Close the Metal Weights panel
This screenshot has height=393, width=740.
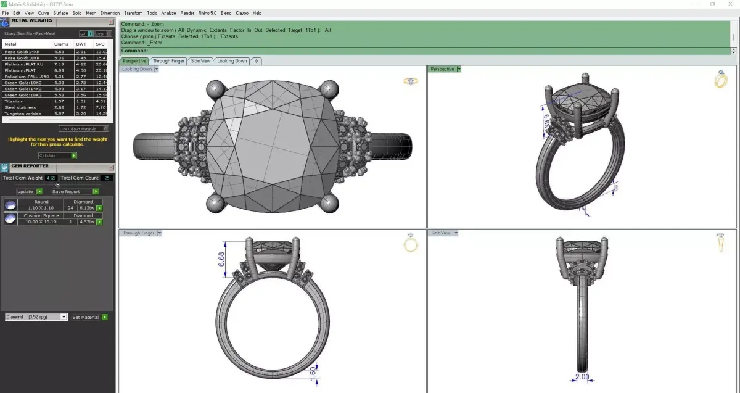click(111, 22)
